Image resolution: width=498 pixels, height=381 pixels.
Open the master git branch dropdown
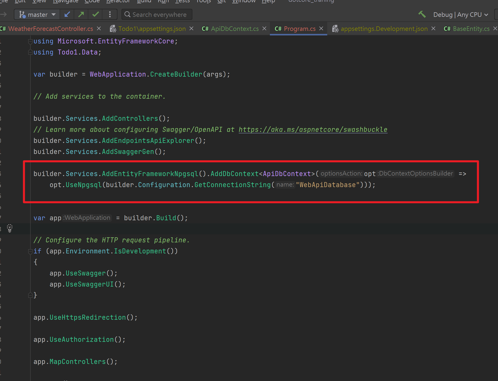click(37, 15)
